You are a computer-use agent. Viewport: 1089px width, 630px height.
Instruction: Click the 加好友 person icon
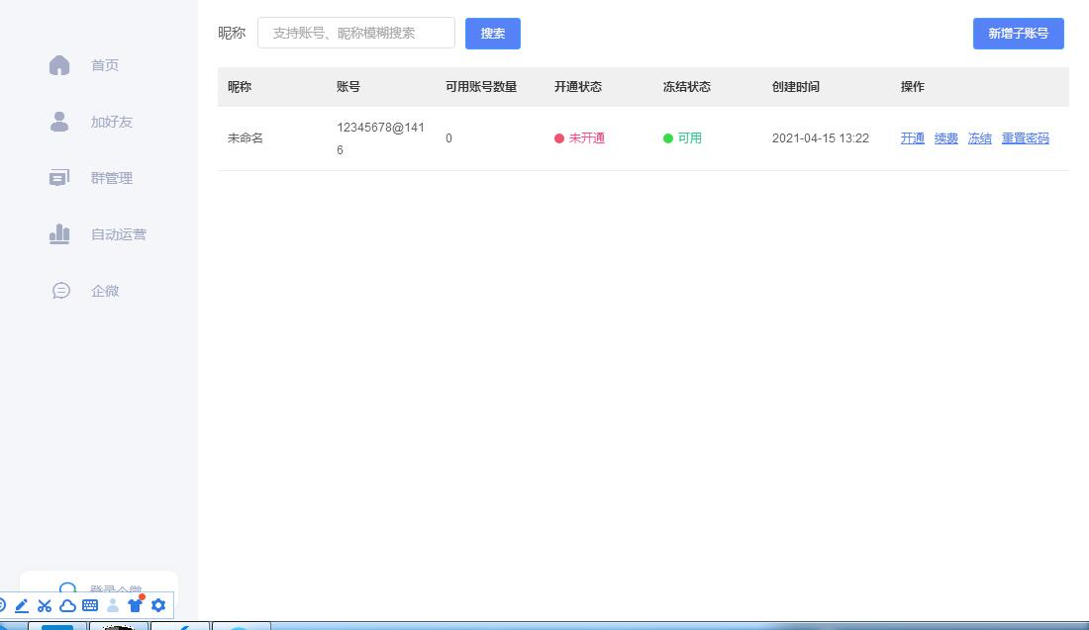point(59,122)
